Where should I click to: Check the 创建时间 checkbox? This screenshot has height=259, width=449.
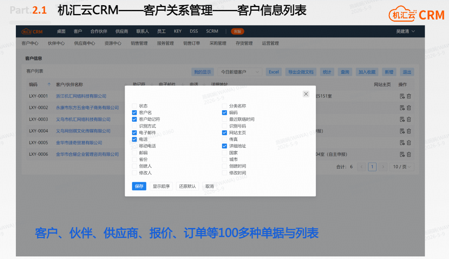click(x=224, y=166)
